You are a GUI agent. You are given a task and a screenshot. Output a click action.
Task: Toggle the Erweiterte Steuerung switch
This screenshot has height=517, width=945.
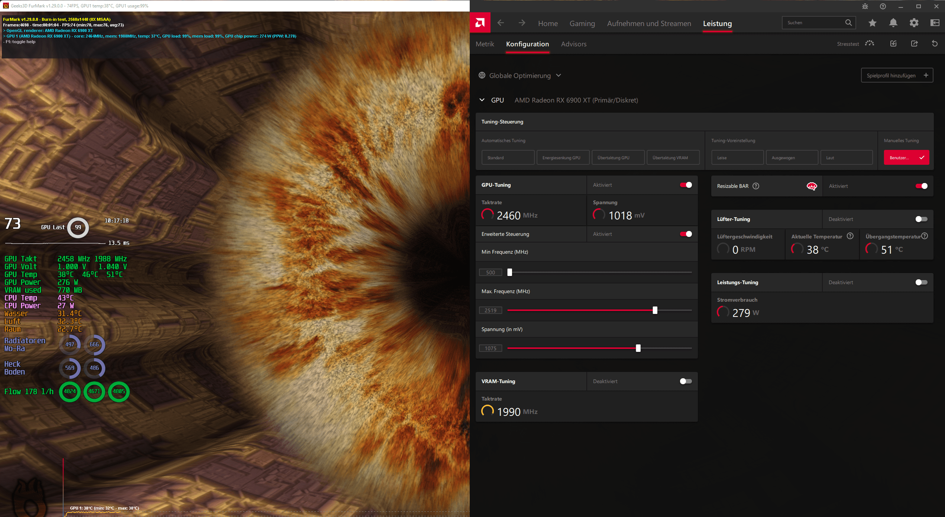point(686,234)
